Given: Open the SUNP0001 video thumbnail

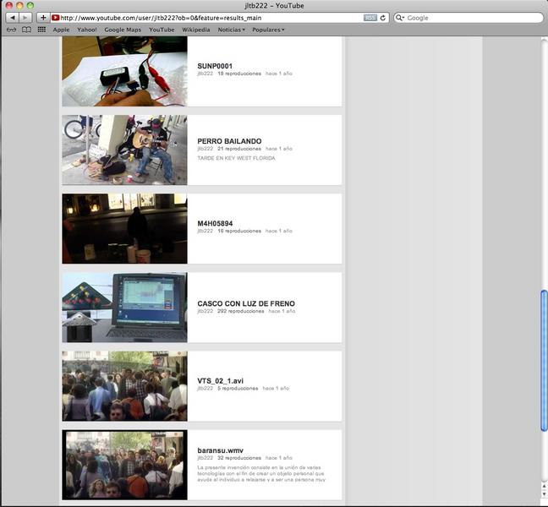Looking at the screenshot, I should click(124, 72).
